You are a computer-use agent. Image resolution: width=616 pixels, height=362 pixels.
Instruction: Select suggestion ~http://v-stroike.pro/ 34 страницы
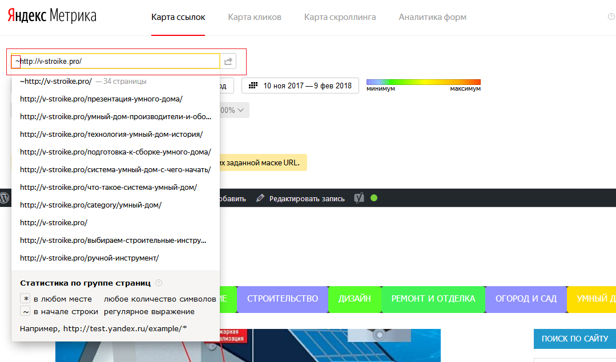[115, 81]
